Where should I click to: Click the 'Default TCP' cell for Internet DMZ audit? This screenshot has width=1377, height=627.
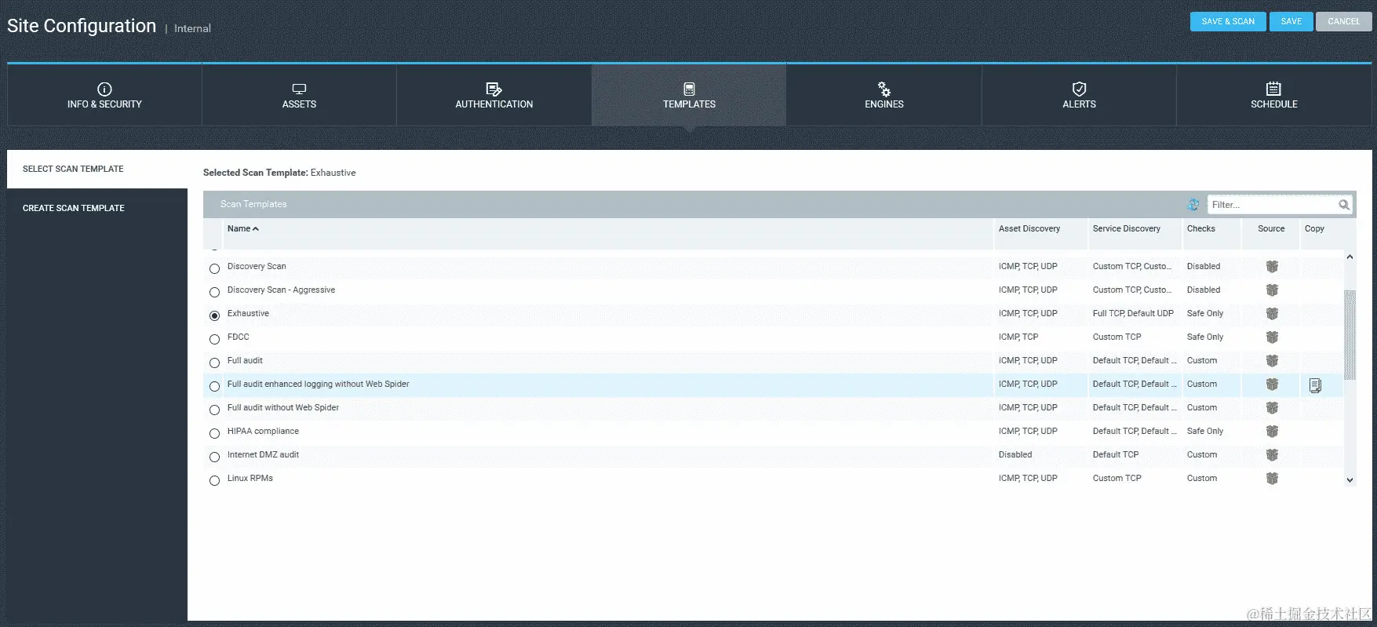[x=1115, y=455]
